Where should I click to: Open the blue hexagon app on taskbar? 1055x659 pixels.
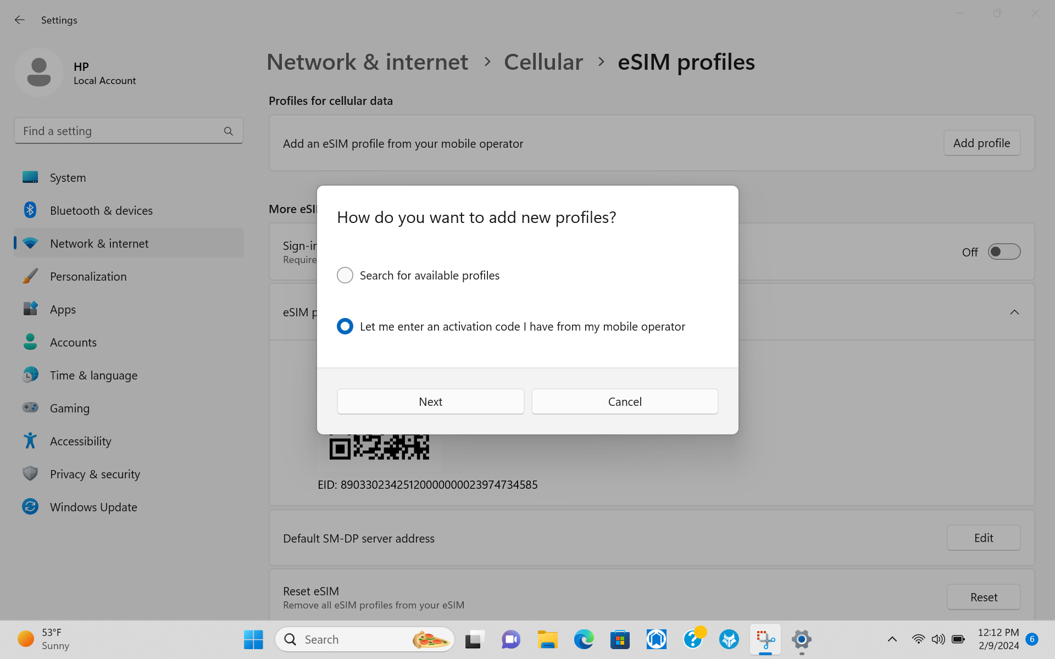click(657, 639)
